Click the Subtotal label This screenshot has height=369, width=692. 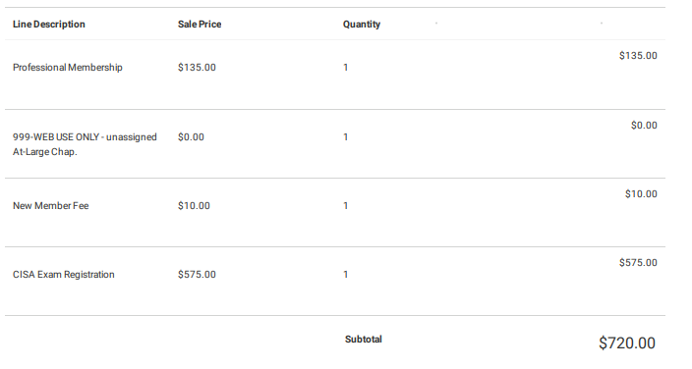364,340
